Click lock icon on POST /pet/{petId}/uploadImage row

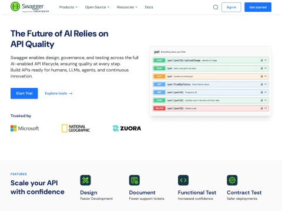(261, 60)
